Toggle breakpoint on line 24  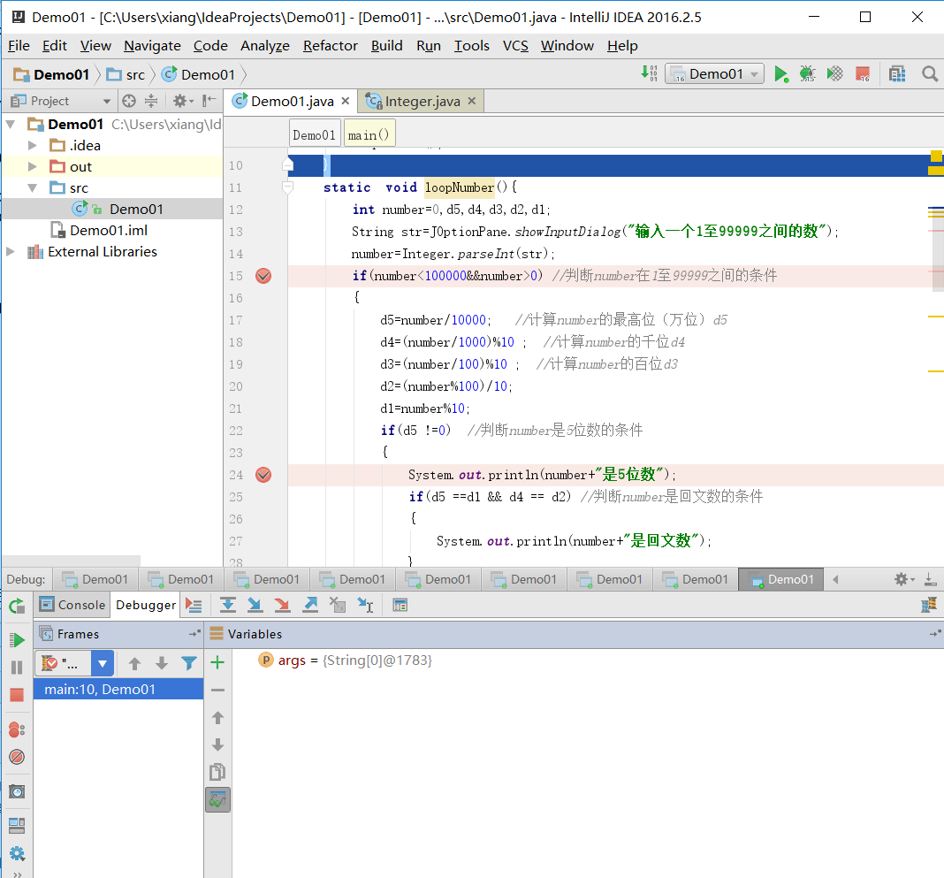263,475
